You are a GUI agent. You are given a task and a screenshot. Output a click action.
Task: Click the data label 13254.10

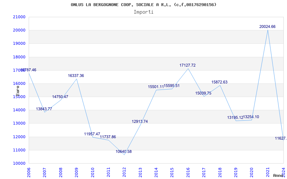251,117
